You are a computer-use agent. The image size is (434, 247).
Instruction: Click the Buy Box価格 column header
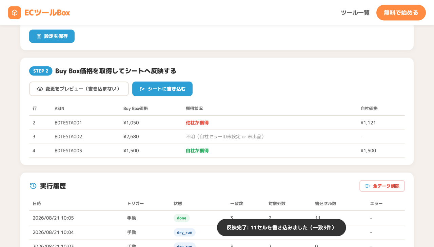(136, 109)
